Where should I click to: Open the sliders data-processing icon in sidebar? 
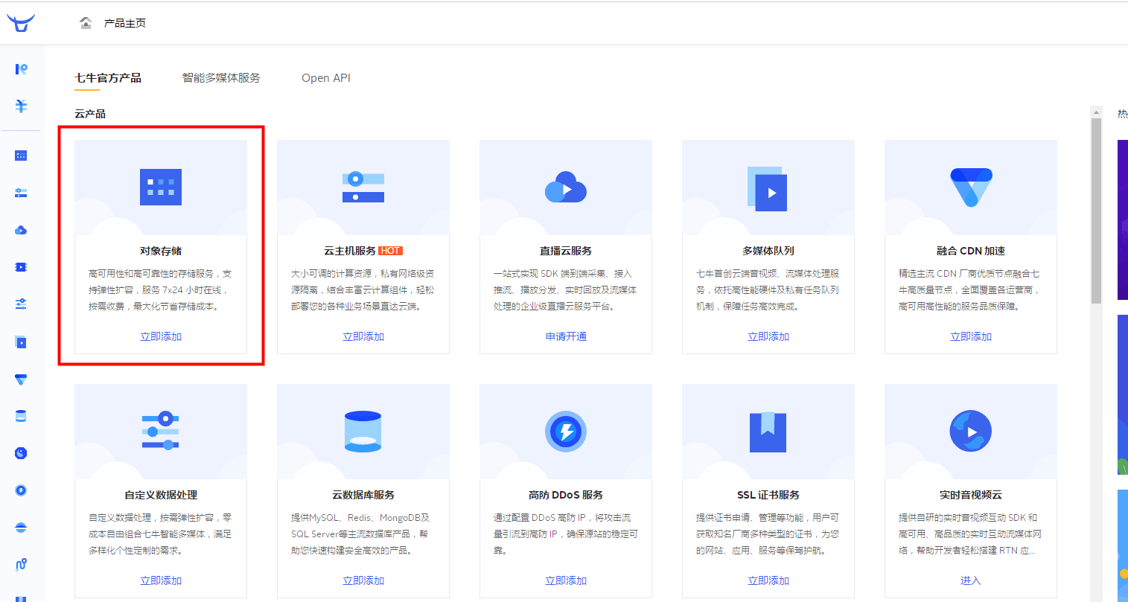point(21,304)
